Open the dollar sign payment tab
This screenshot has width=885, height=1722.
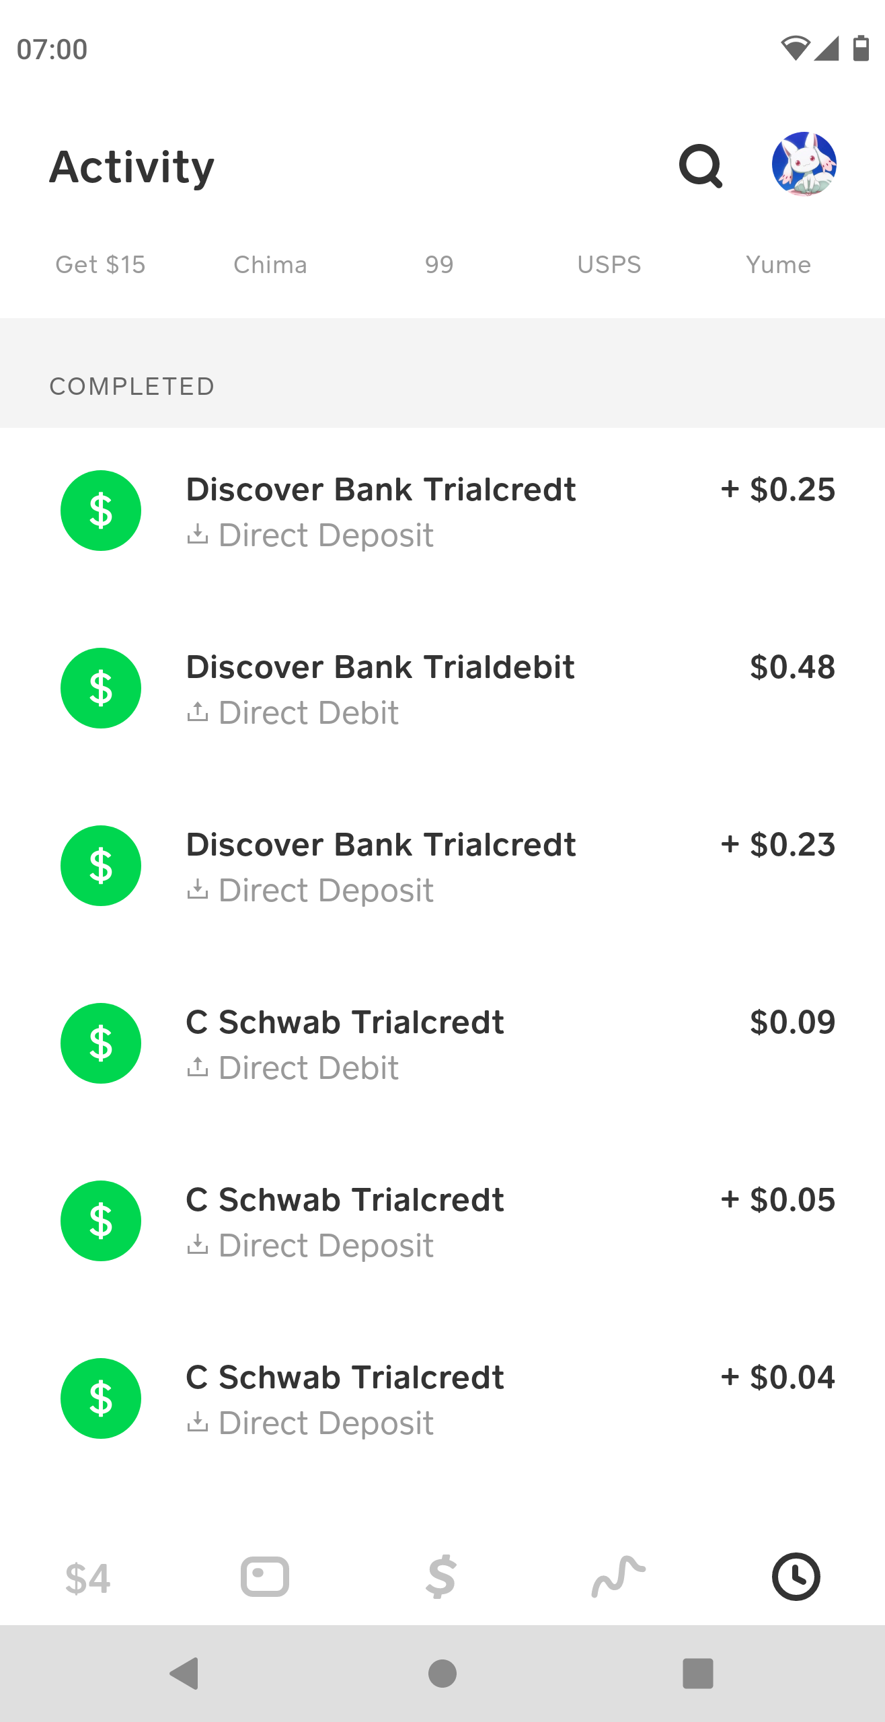click(441, 1576)
